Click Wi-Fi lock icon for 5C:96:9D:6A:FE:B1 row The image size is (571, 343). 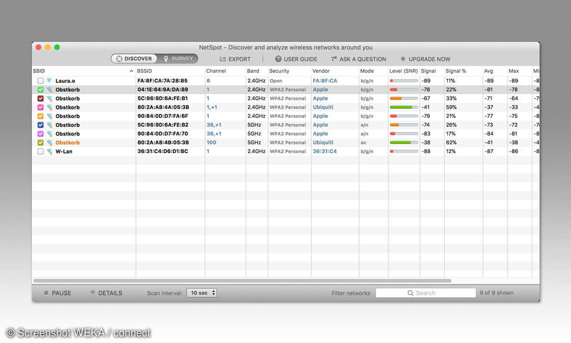(x=49, y=99)
